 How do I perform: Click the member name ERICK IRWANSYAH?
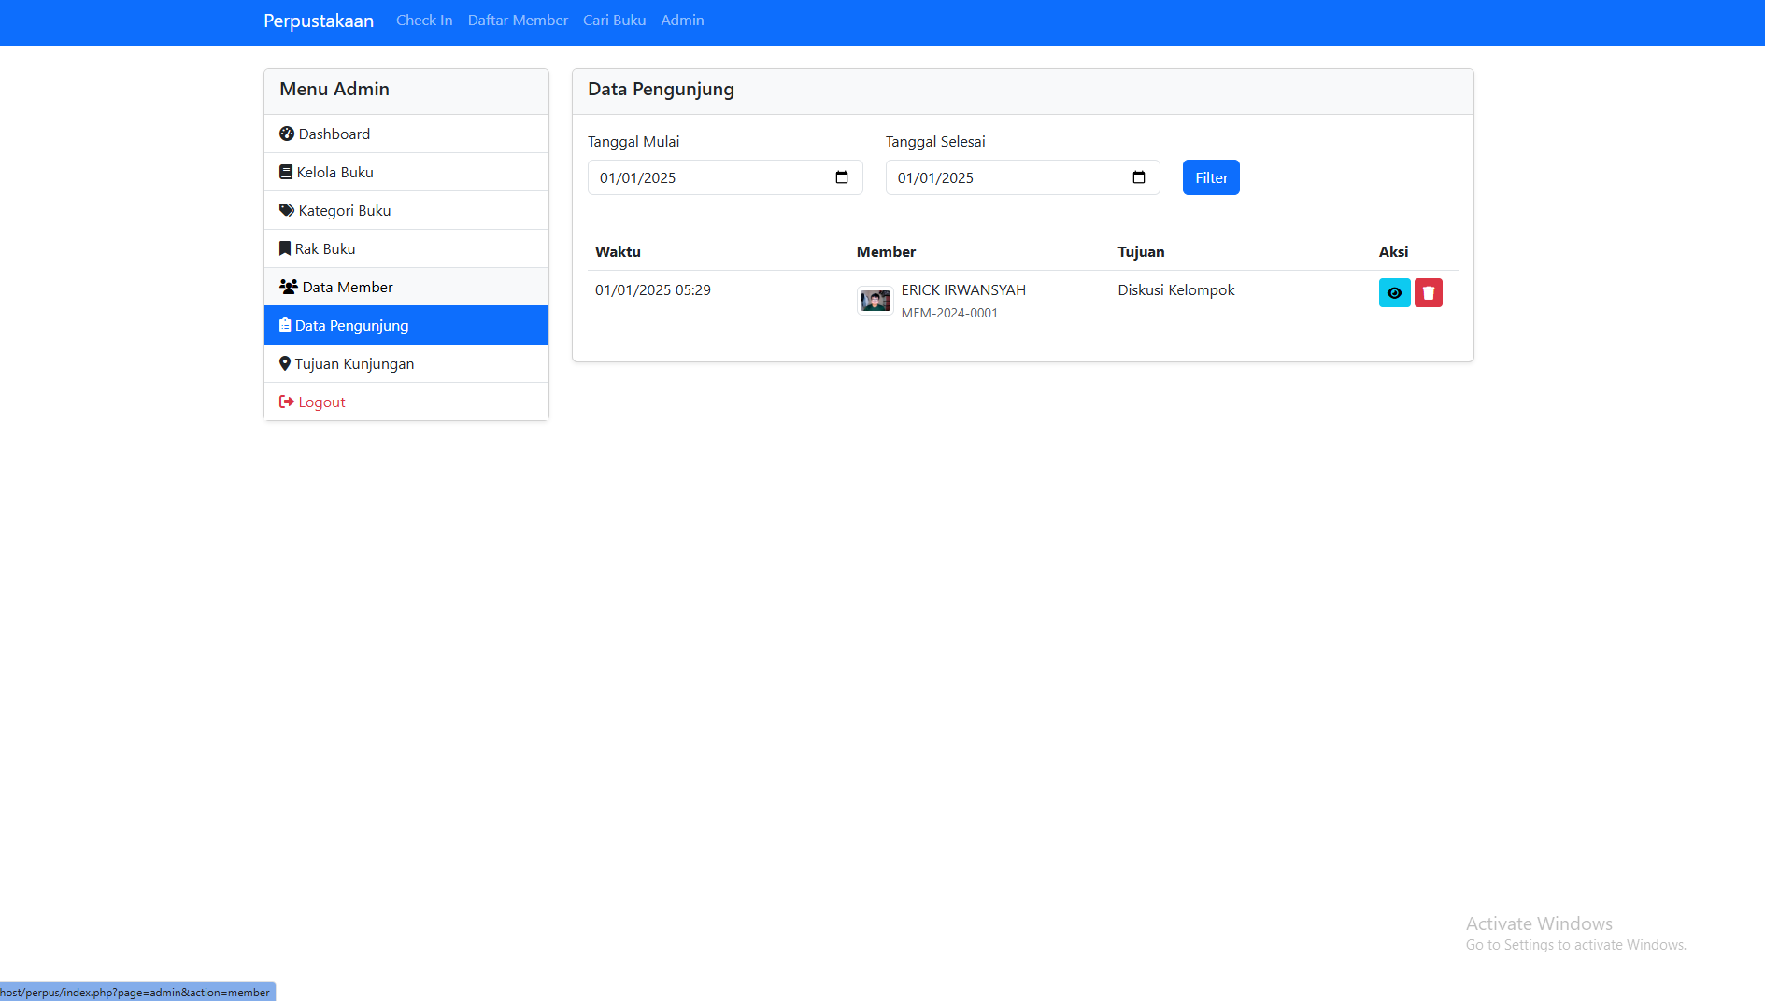(x=963, y=290)
